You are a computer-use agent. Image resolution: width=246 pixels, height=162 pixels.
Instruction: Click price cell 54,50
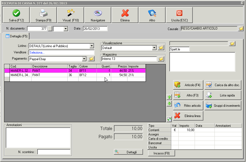[119, 75]
